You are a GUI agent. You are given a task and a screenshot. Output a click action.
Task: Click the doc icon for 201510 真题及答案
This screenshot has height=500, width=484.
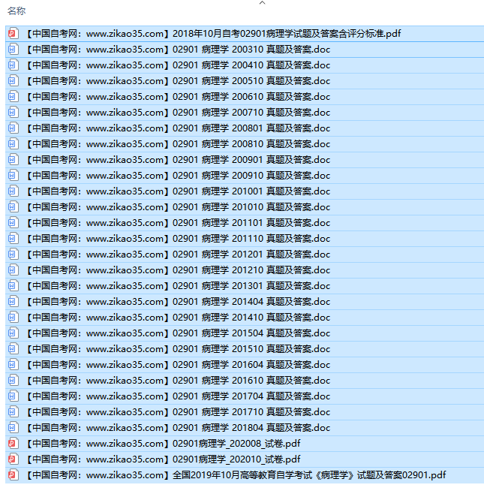click(x=13, y=349)
